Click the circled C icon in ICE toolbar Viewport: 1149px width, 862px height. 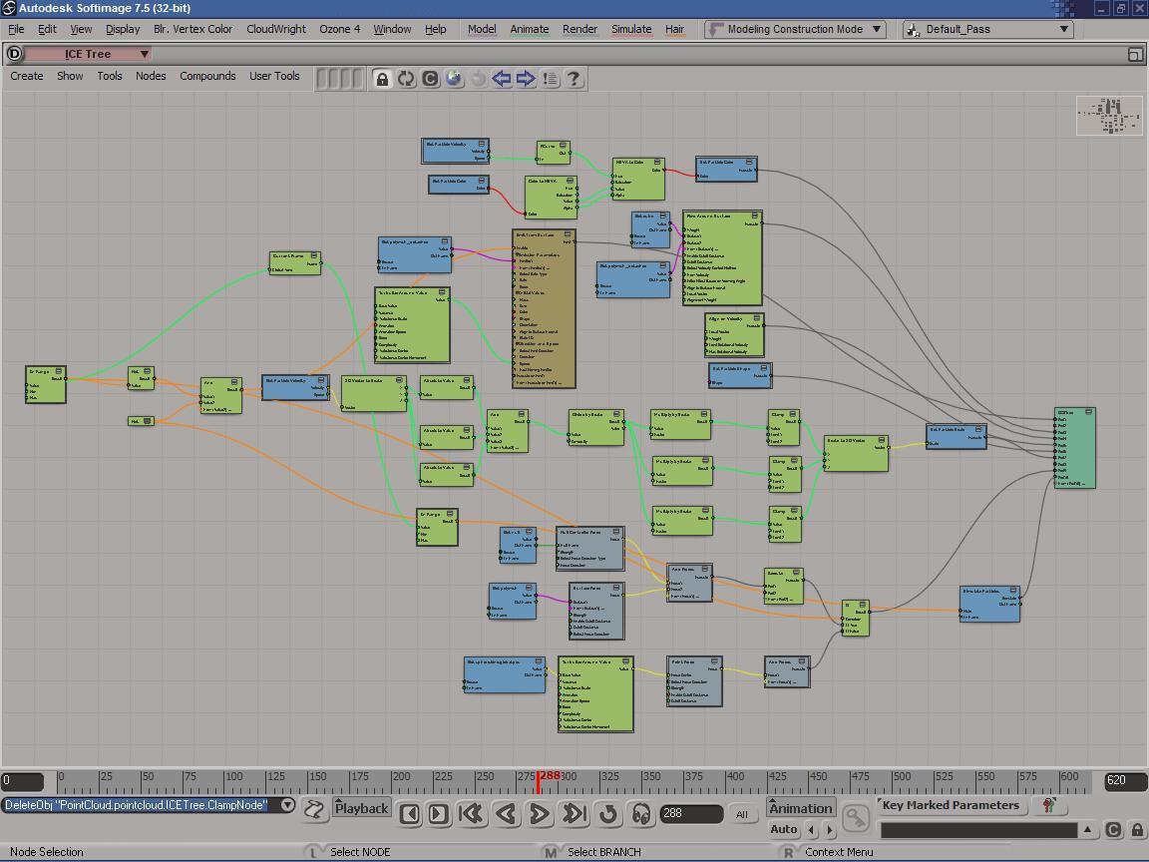coord(430,79)
